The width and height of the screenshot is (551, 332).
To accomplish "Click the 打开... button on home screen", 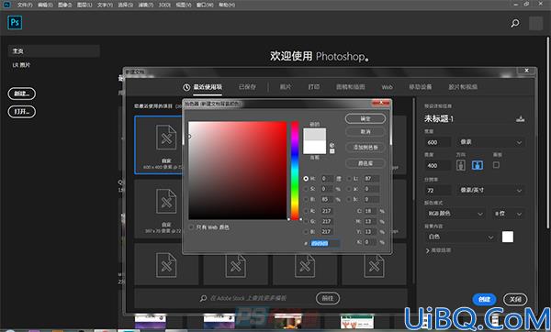I will pyautogui.click(x=22, y=112).
